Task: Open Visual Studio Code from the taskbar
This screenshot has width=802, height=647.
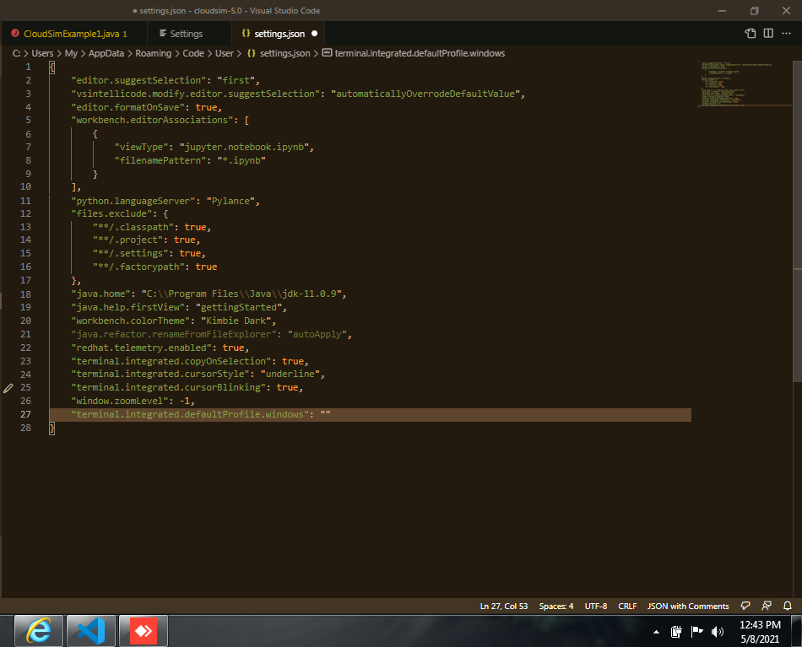Action: [90, 631]
